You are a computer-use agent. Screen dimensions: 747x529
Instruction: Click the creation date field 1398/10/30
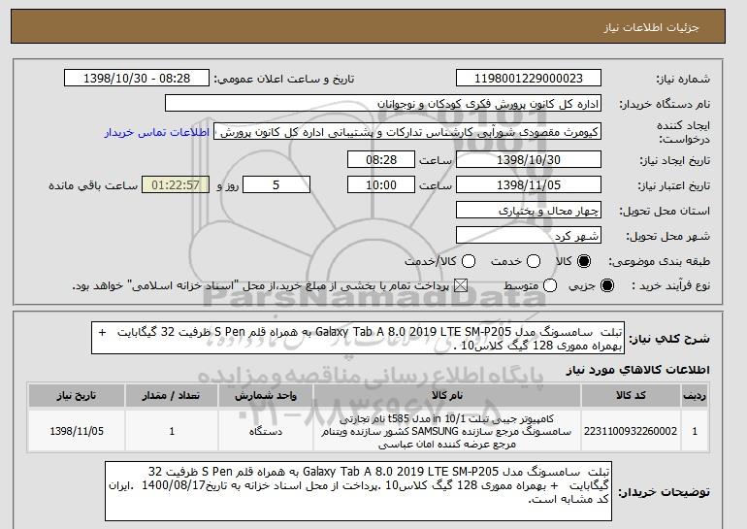click(529, 159)
